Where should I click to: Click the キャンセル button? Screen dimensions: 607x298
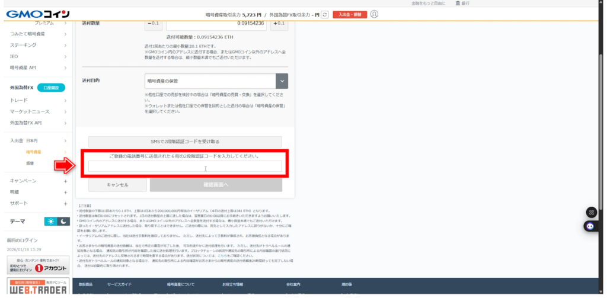click(117, 185)
